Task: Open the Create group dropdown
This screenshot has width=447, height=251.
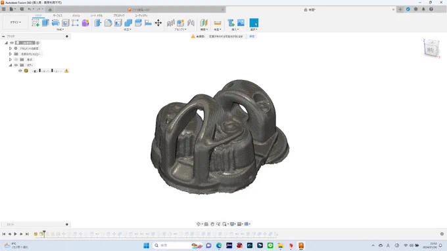Action: click(60, 29)
